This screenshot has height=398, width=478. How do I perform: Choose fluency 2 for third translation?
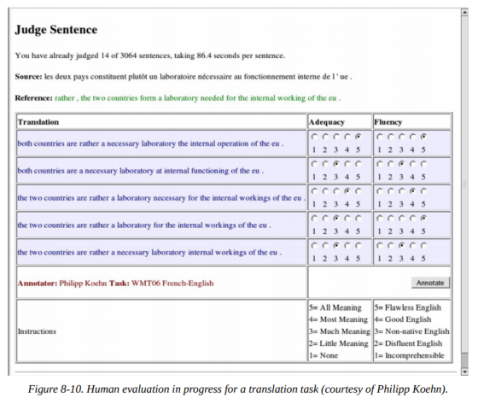click(x=391, y=191)
